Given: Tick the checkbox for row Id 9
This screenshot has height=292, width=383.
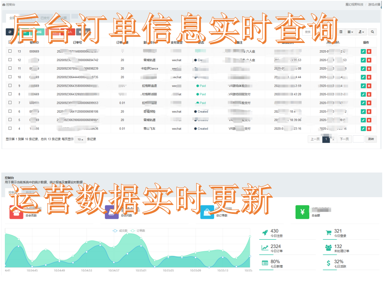Looking at the screenshot, I should coord(10,85).
